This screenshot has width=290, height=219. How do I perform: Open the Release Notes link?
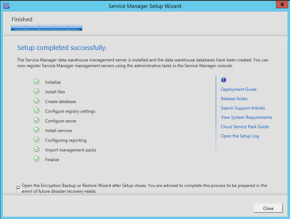click(x=234, y=99)
